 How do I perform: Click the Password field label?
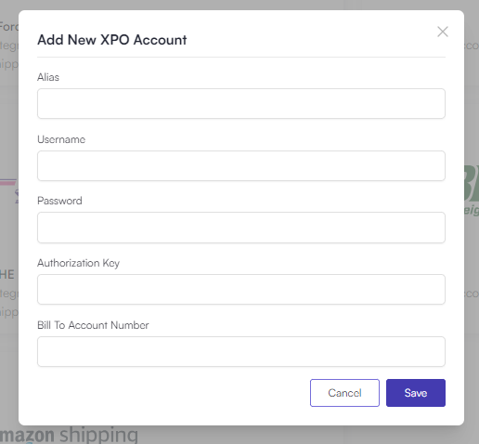59,201
